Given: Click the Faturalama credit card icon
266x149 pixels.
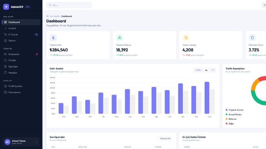Looking at the screenshot, I should [x=5, y=93].
